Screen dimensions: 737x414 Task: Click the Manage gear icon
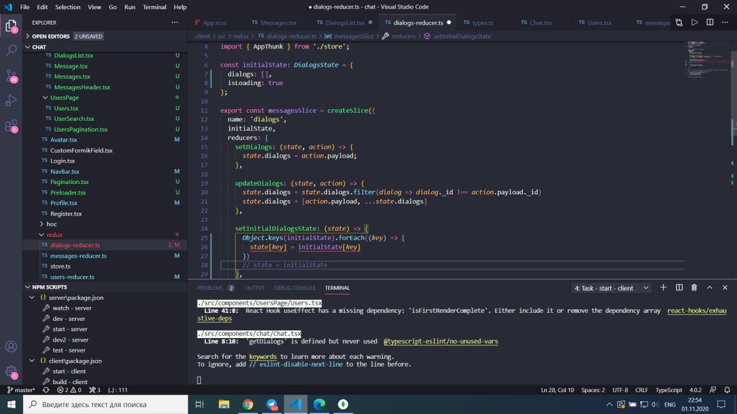coord(11,372)
